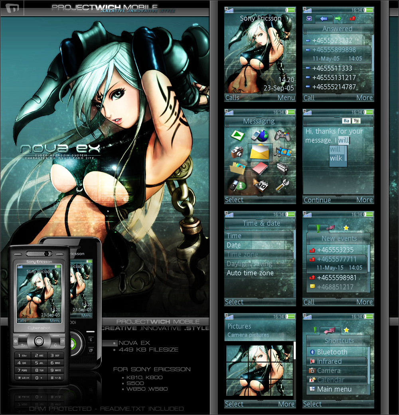This screenshot has height=415, width=399.
Task: Tap Select softkey on Time & date screen
Action: tap(234, 302)
